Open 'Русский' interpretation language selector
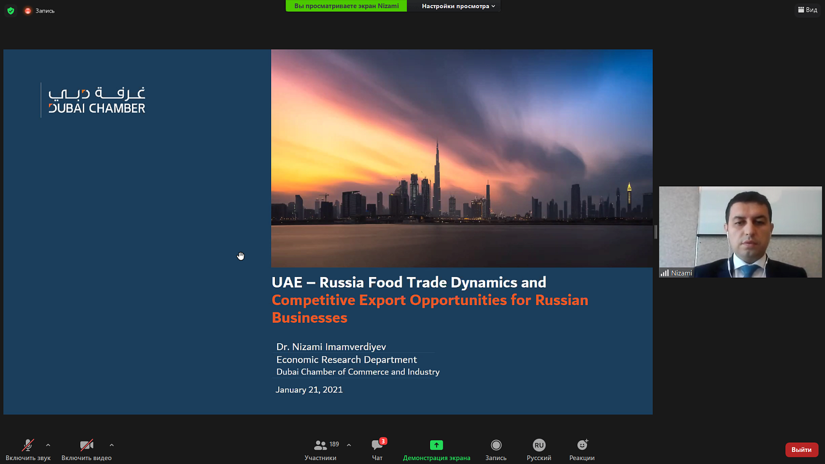The image size is (825, 464). point(539,450)
